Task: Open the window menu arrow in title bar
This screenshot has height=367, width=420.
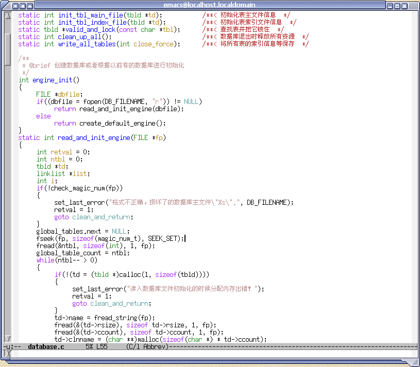Action: point(15,6)
